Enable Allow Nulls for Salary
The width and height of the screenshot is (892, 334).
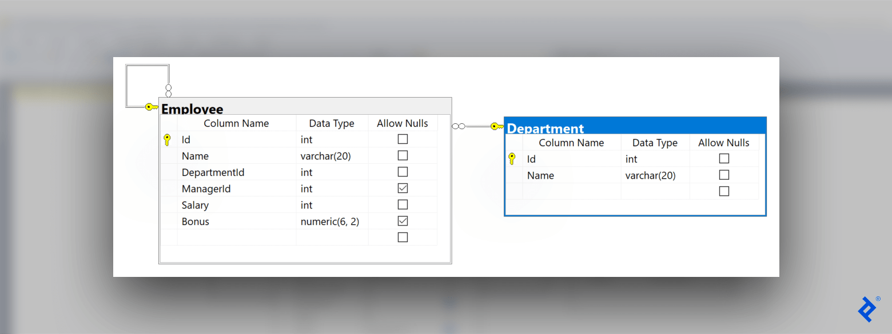pos(403,204)
